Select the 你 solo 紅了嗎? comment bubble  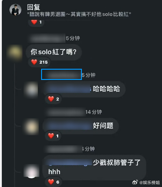53,52
